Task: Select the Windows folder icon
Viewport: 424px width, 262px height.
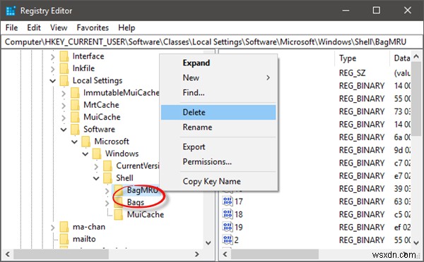Action: click(97, 154)
